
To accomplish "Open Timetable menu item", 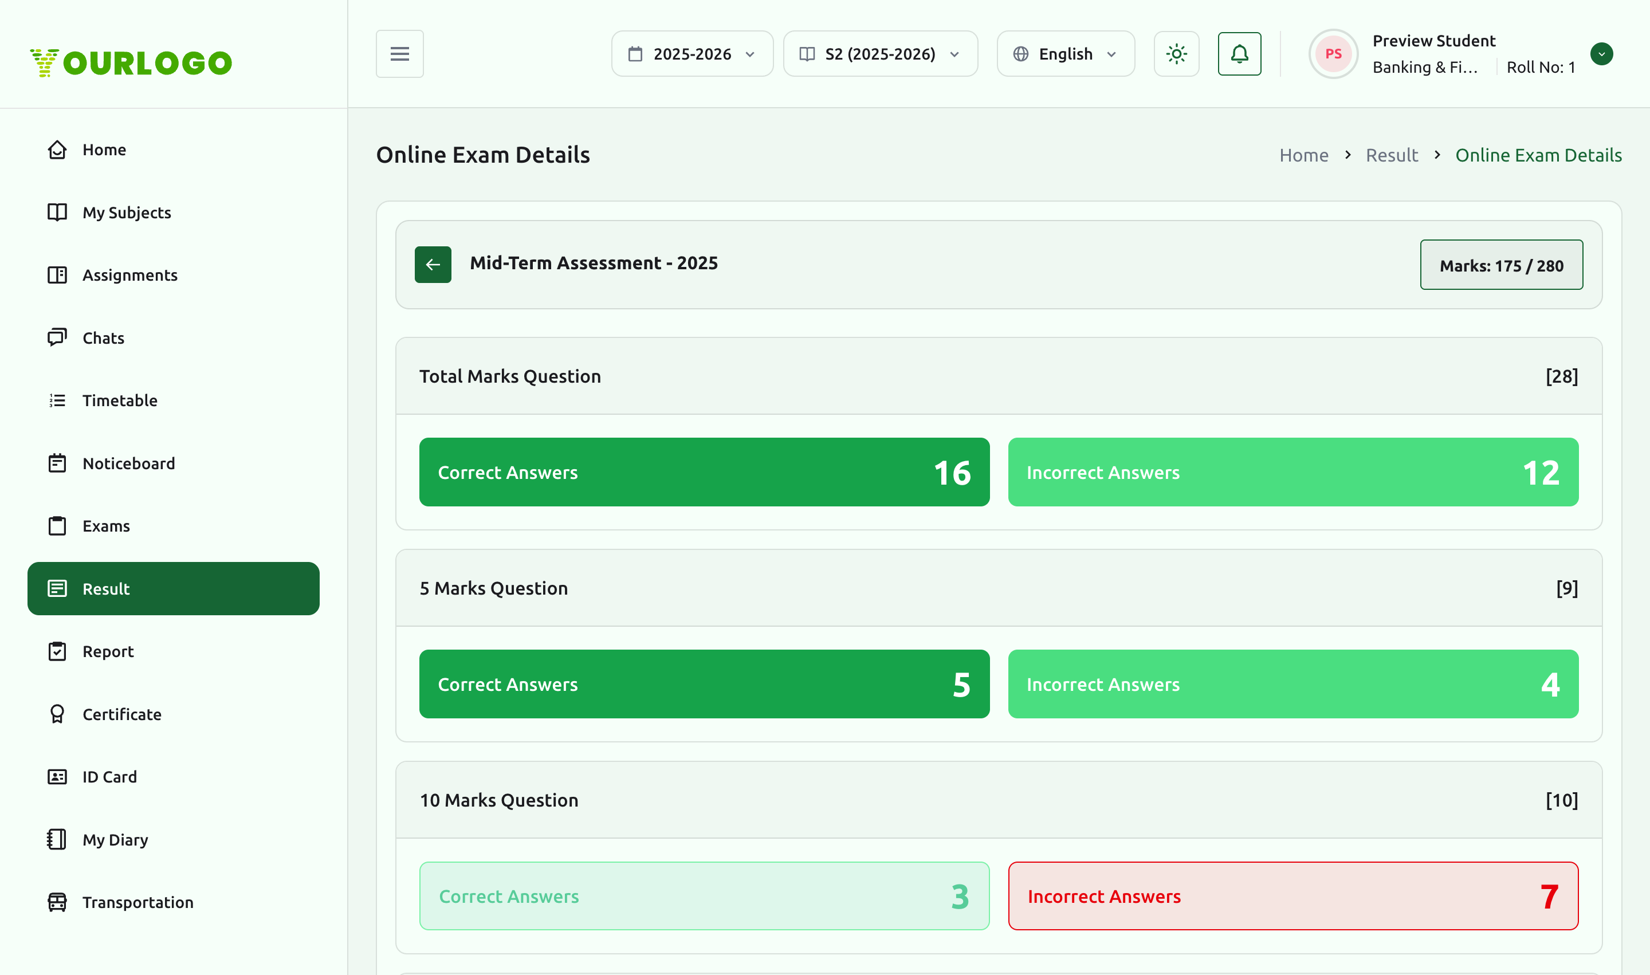I will click(174, 401).
